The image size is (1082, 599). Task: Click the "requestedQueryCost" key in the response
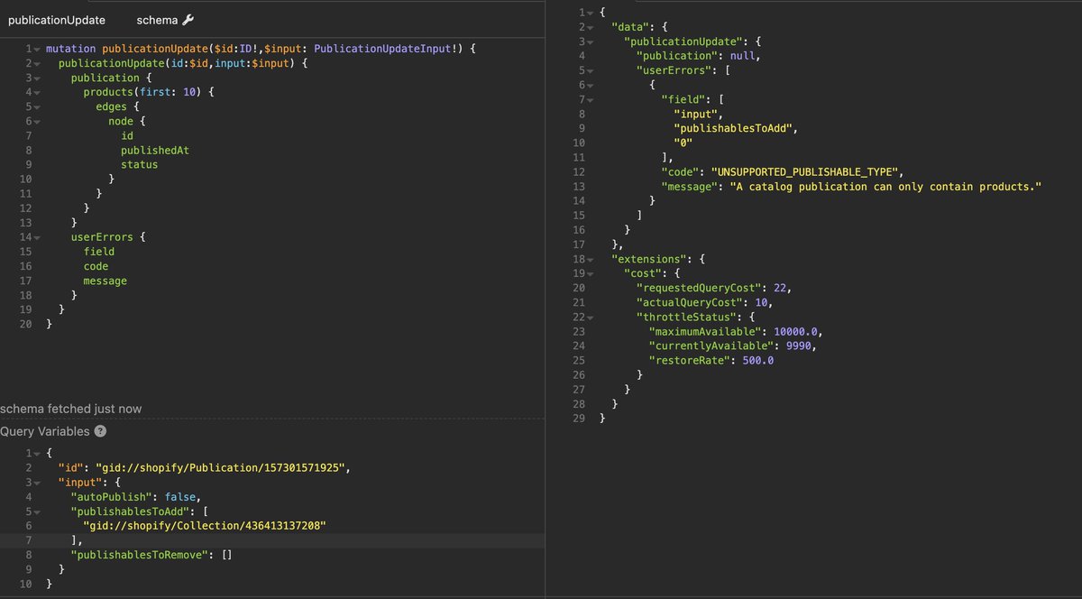click(x=698, y=288)
